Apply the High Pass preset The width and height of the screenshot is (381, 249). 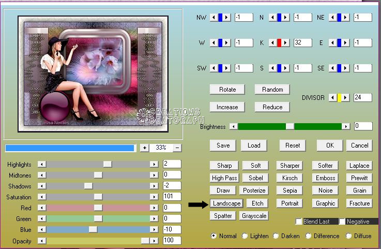click(x=224, y=178)
